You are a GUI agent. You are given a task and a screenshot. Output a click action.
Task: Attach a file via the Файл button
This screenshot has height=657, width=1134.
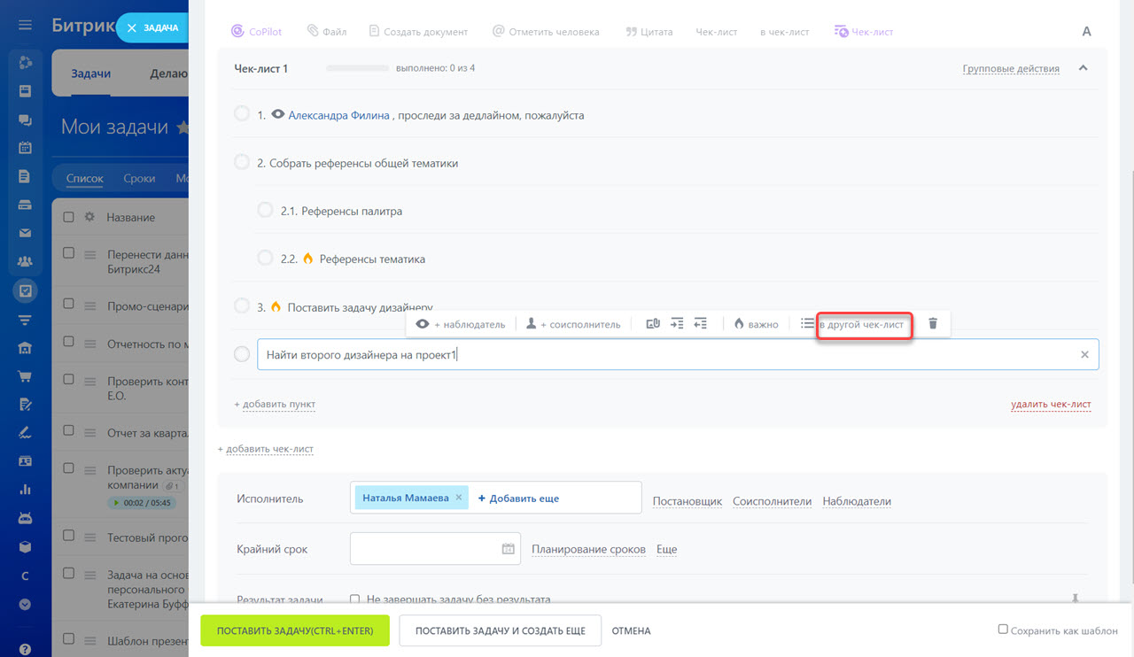click(x=326, y=31)
